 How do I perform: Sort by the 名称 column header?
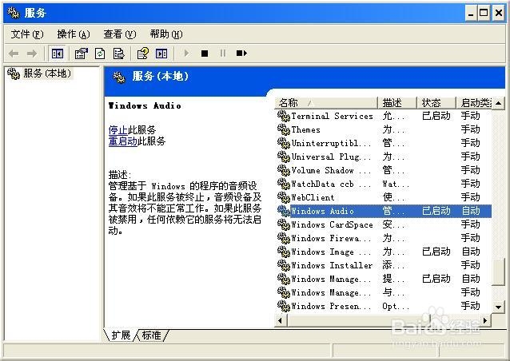coord(326,103)
